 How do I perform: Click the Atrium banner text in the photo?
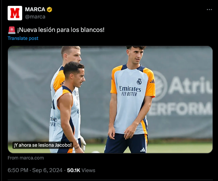click(191, 86)
